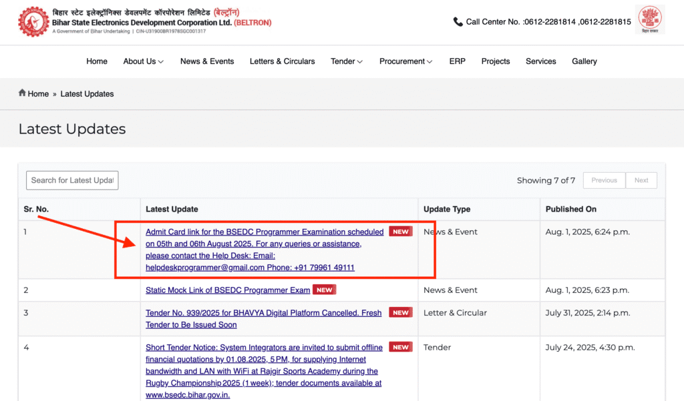Click NEW badge beside Short Tender Notice
The height and width of the screenshot is (401, 684).
(401, 347)
